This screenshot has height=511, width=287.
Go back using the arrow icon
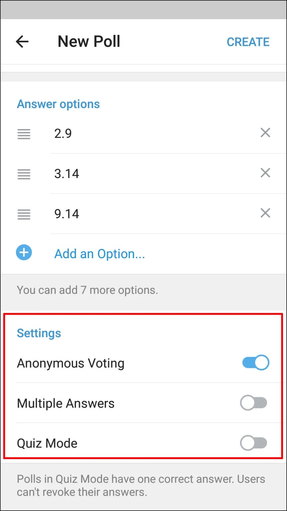tap(22, 42)
